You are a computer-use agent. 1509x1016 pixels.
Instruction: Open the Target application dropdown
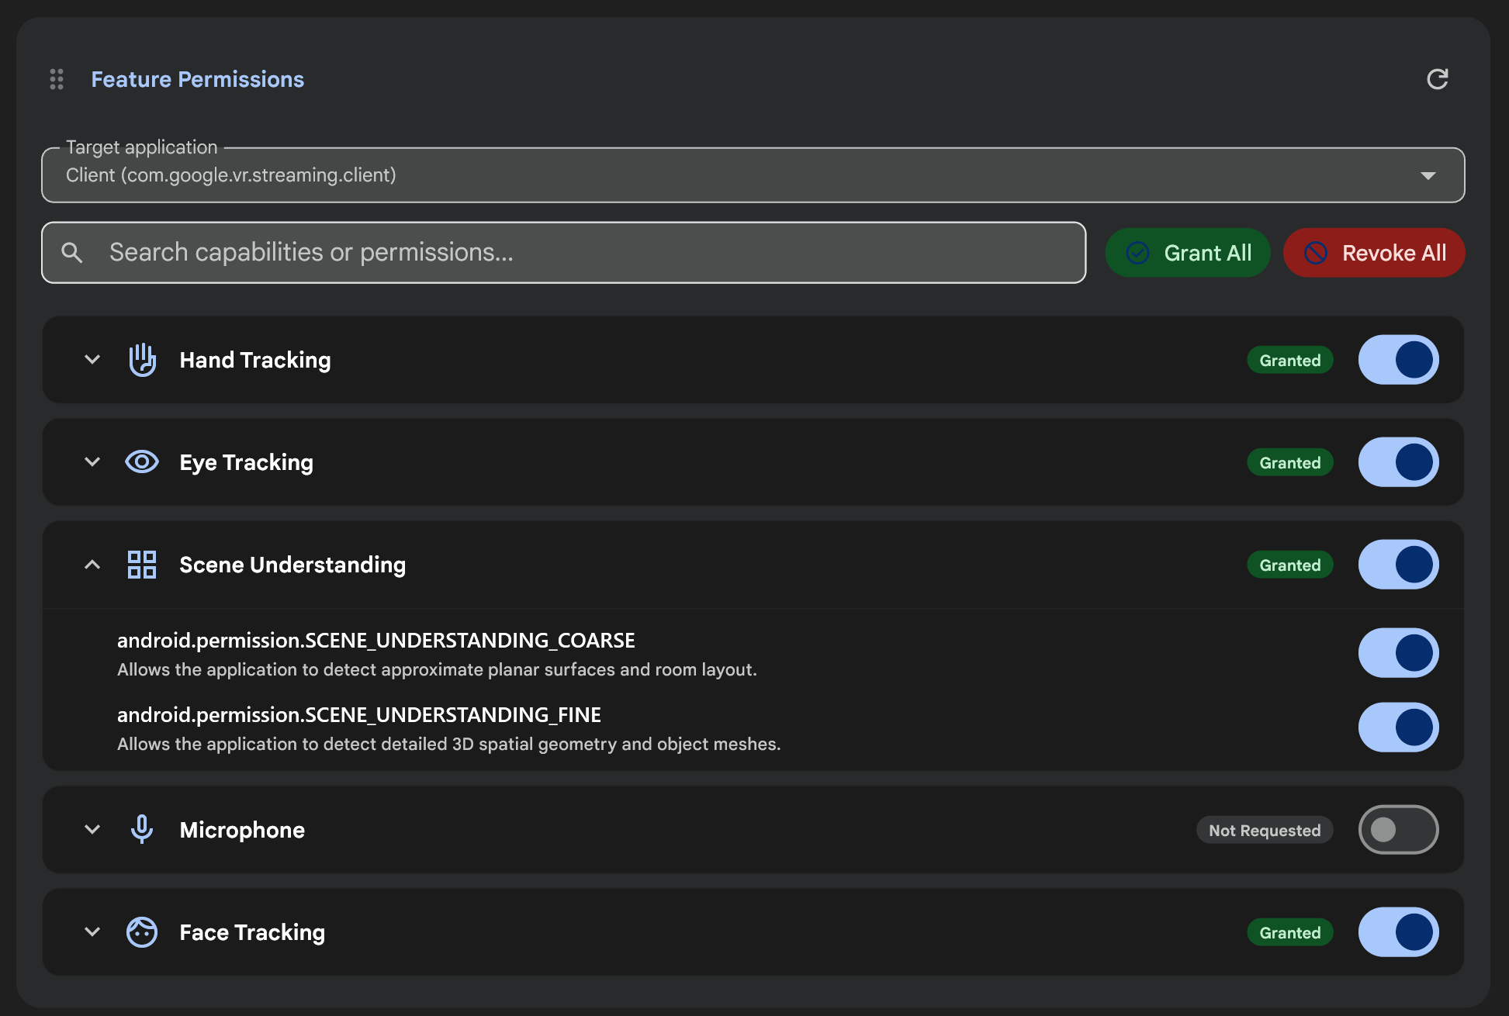[753, 175]
